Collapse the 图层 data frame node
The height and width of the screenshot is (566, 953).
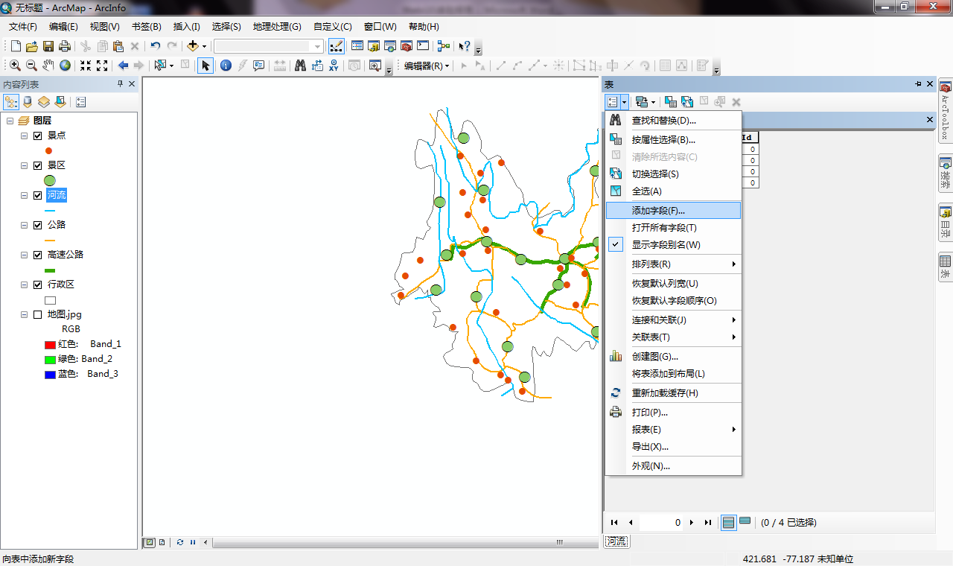pos(10,121)
